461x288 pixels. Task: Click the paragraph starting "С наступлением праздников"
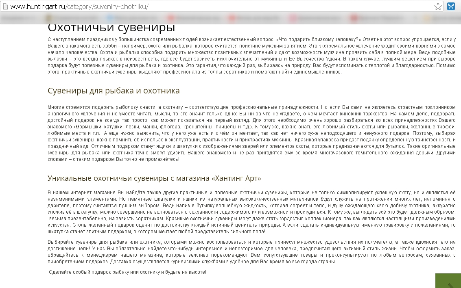coord(251,56)
